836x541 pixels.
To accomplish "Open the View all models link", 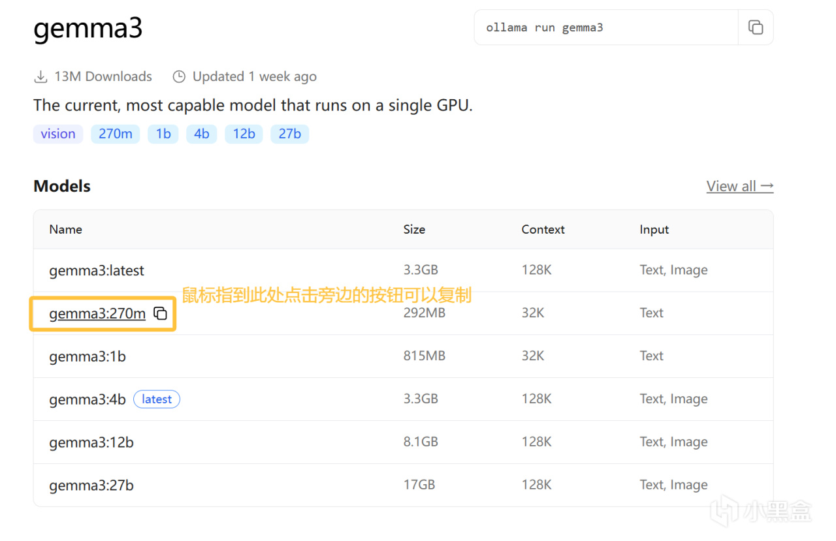I will 739,186.
